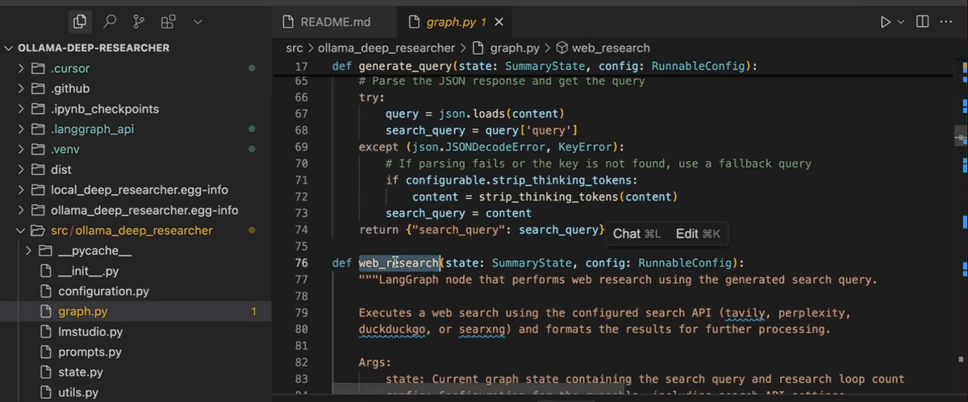Click the web_research function name
The image size is (968, 402).
click(x=398, y=263)
